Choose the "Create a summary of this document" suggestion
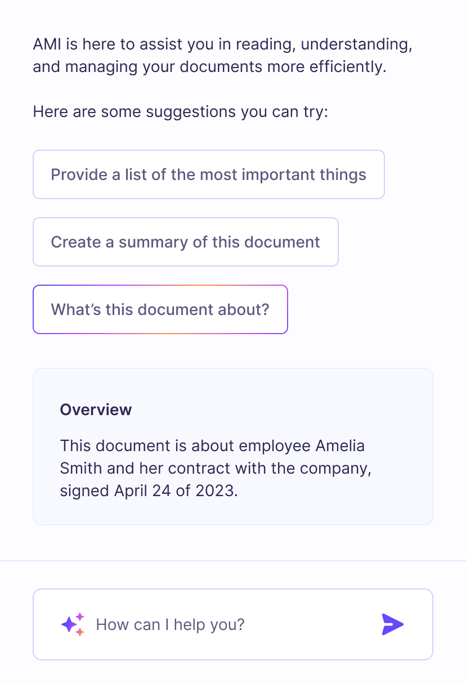The image size is (466, 684). pos(185,242)
